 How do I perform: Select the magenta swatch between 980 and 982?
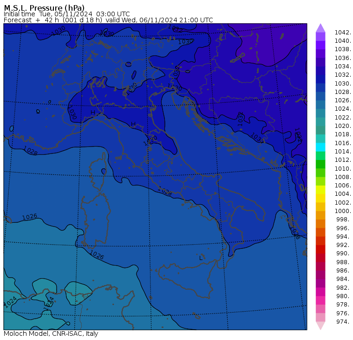(320, 292)
